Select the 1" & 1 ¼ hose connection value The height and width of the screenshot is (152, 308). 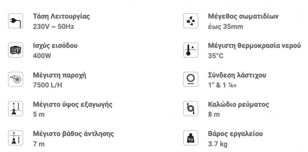click(223, 85)
